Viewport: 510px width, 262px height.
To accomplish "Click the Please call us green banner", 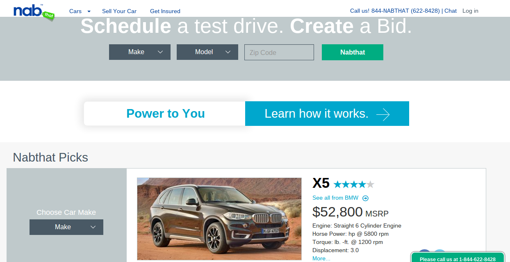I will coord(458,258).
